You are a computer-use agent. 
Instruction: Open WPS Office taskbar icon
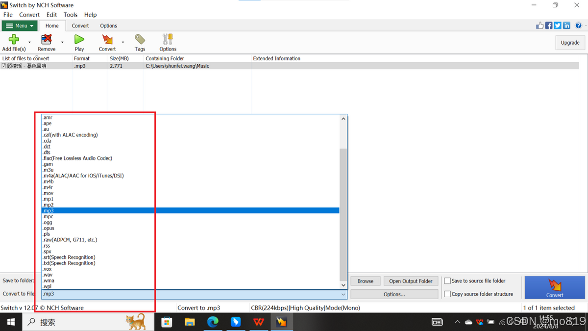tap(258, 322)
